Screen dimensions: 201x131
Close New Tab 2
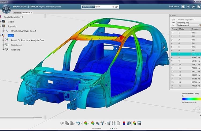tap(32, 13)
